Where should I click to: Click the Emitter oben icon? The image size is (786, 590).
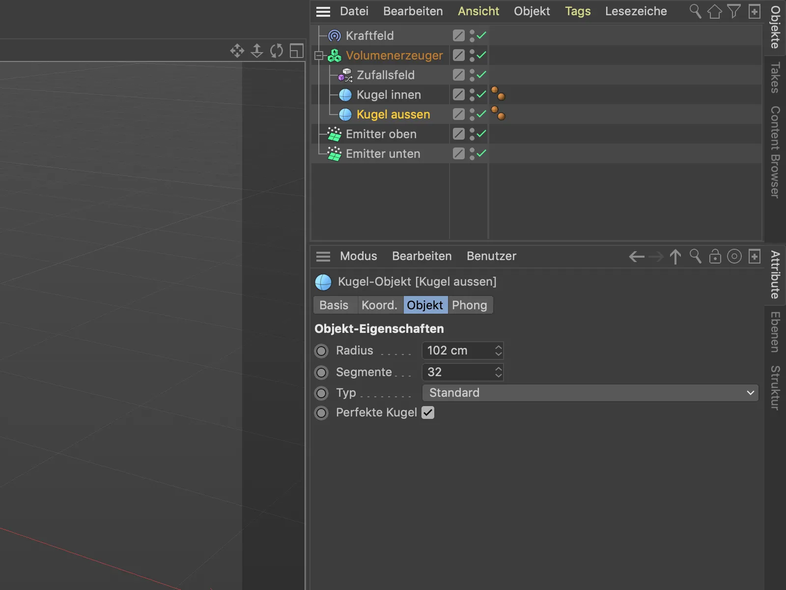(335, 134)
